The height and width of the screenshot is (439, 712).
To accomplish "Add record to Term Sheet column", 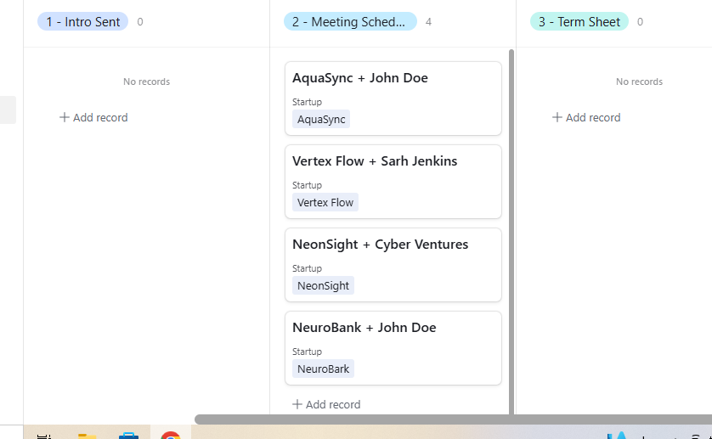I will [586, 117].
